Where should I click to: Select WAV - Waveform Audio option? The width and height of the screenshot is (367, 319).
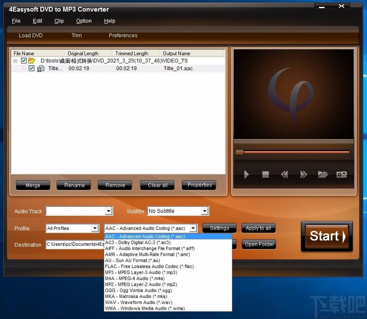coord(168,302)
